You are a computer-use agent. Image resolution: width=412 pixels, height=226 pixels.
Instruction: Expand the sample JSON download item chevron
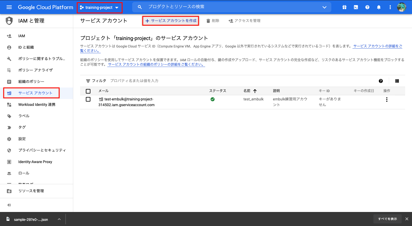[59, 219]
